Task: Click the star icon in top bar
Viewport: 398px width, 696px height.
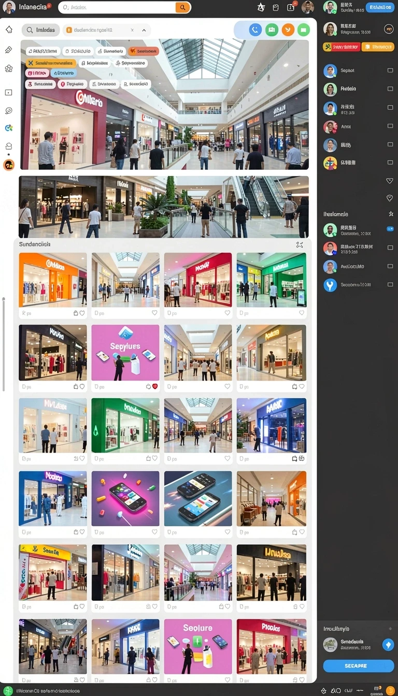Action: tap(261, 7)
